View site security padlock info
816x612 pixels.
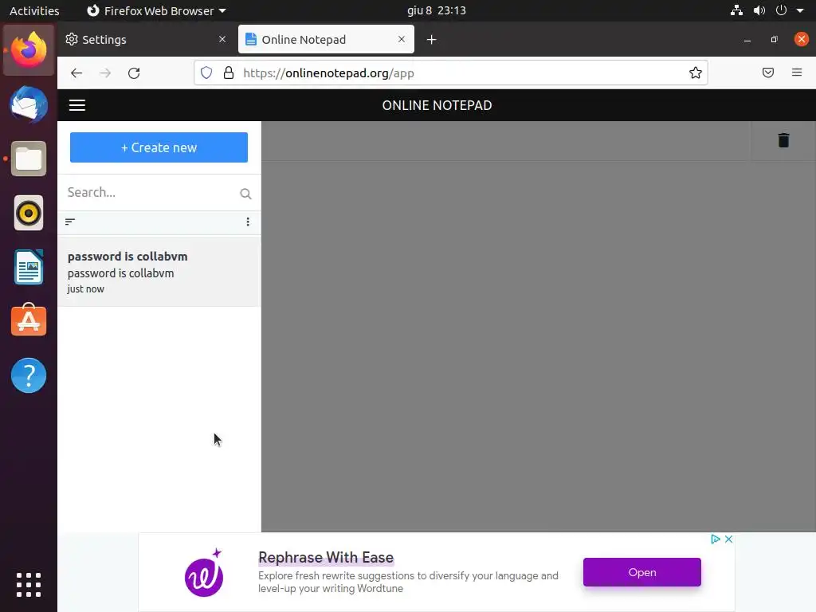coord(229,73)
